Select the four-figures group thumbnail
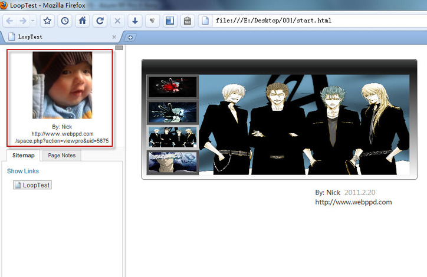Viewport: 427px width, 277px height. point(173,137)
